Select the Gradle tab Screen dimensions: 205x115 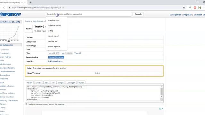[x=38, y=83]
